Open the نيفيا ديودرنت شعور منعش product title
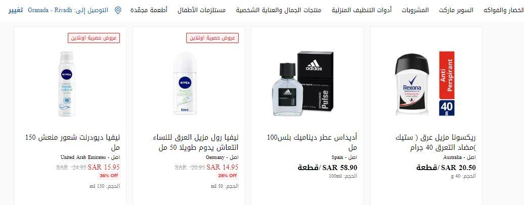Viewport: 524px width, 205px height. tap(72, 142)
